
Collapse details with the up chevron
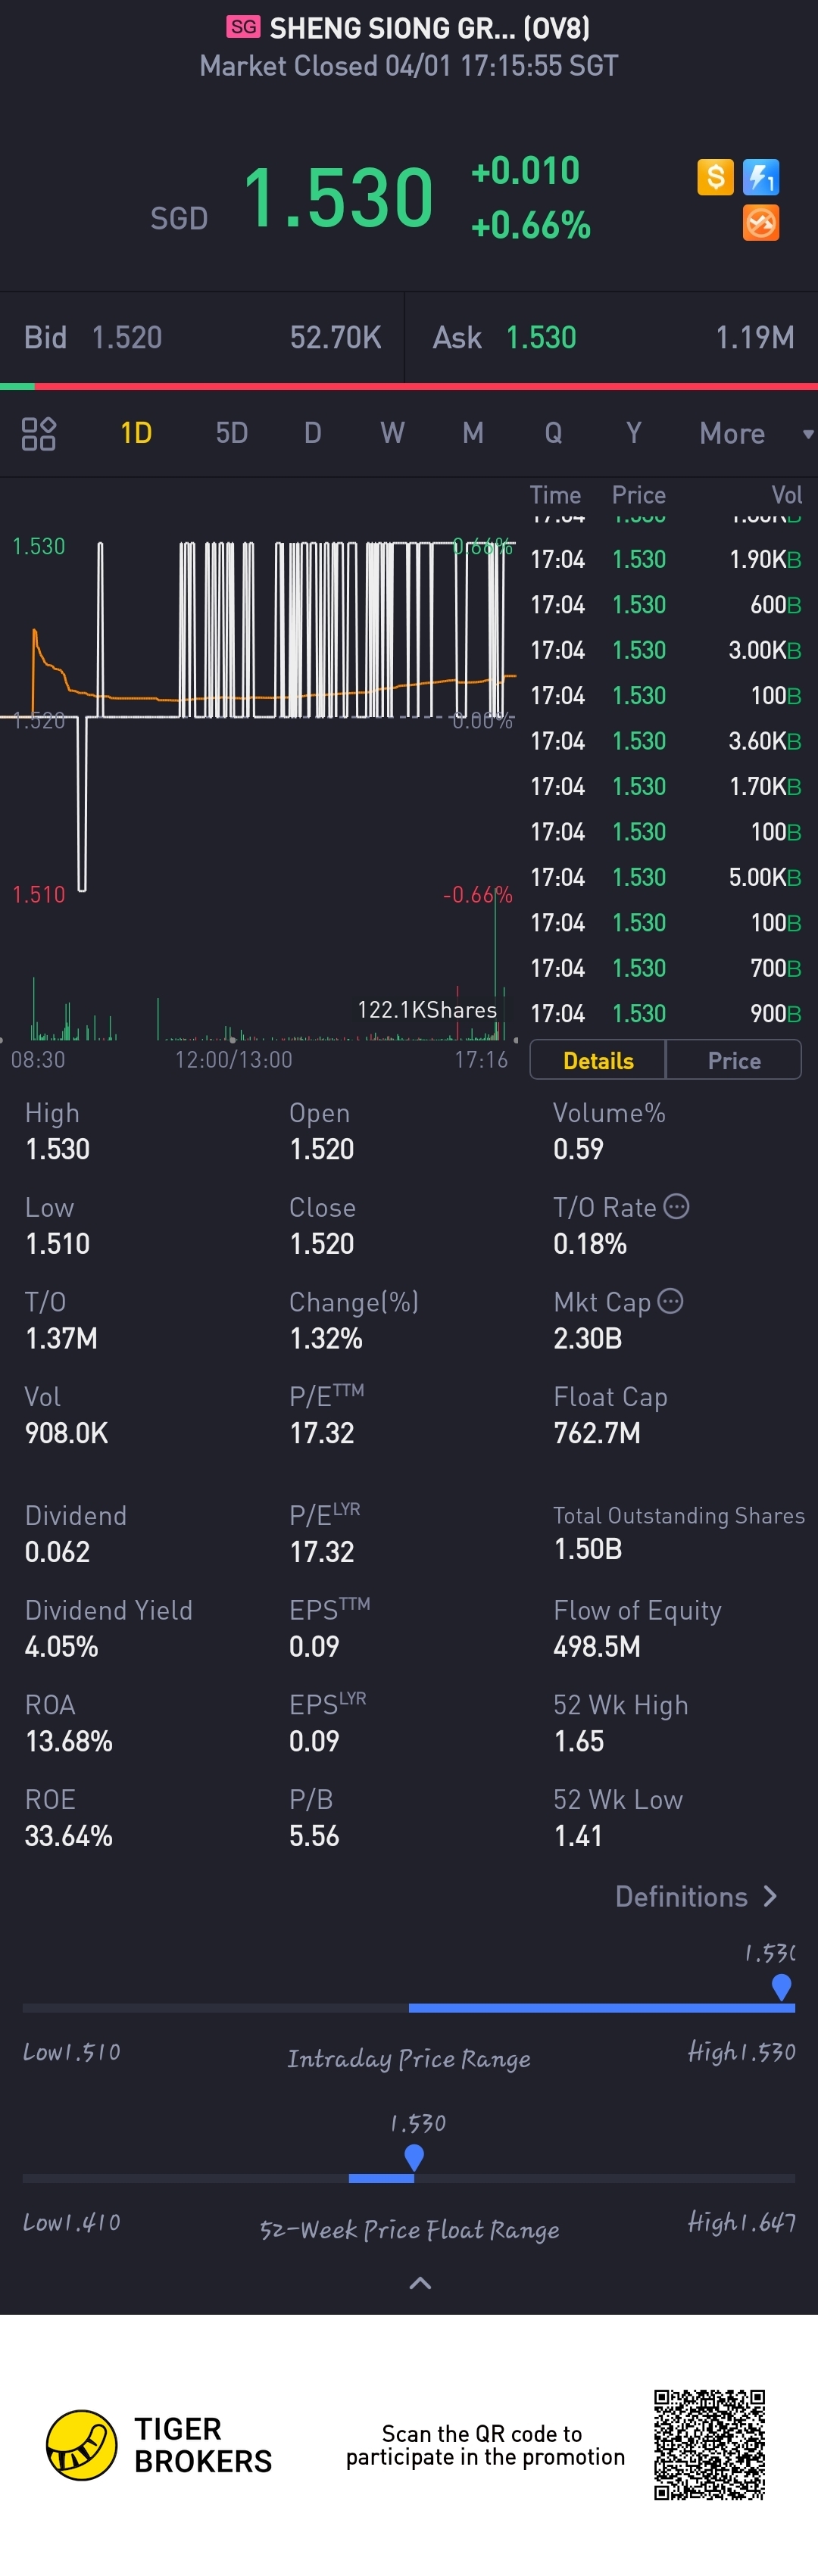[x=421, y=2282]
